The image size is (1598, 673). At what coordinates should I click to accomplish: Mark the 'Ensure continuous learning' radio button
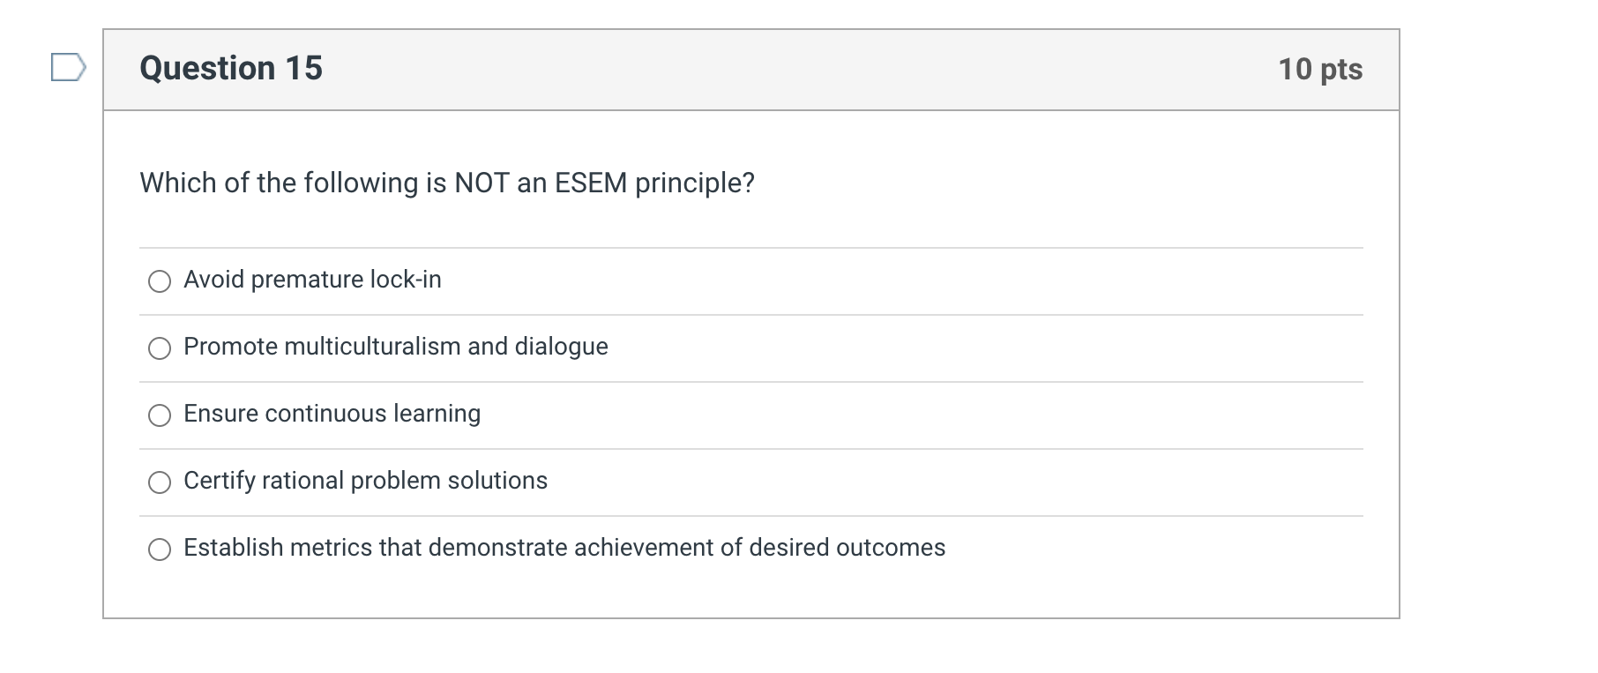pyautogui.click(x=160, y=415)
